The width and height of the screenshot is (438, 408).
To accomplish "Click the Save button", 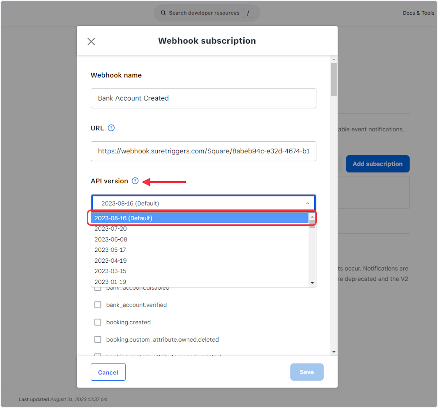I will pos(307,372).
